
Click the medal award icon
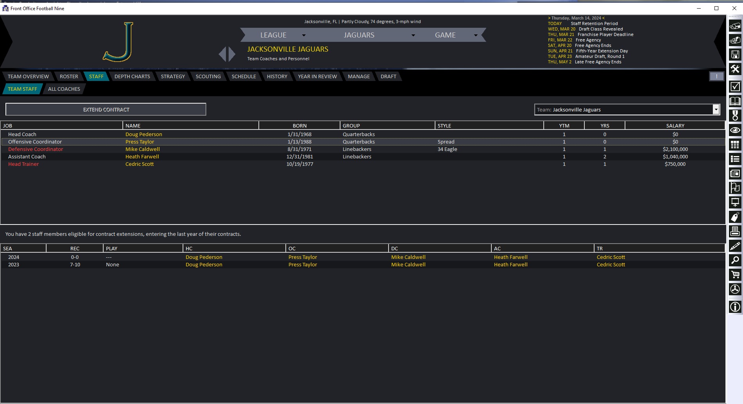[735, 115]
